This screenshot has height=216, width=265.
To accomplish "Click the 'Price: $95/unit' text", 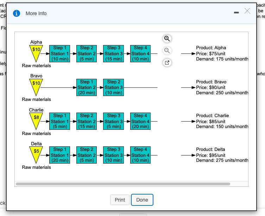I will click(x=210, y=155).
